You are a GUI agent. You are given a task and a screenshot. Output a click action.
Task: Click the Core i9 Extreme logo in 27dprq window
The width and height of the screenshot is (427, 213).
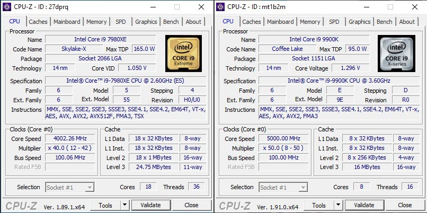click(183, 54)
